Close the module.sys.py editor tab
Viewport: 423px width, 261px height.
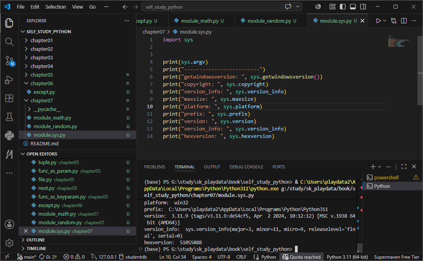363,21
